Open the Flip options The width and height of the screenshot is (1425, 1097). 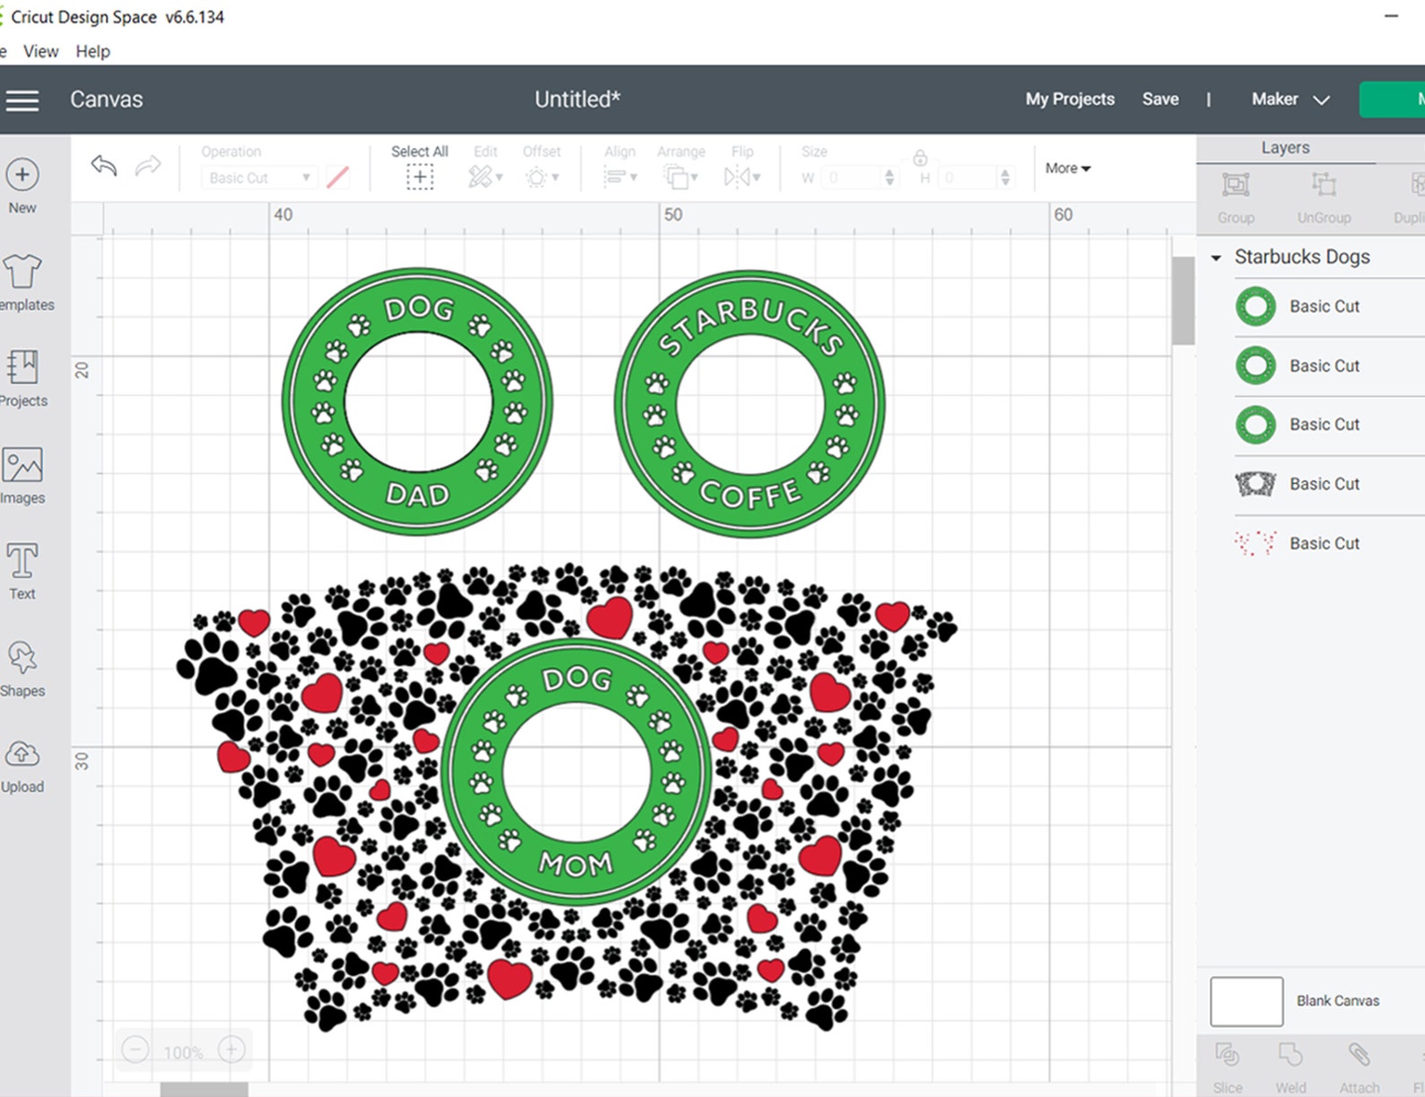(741, 178)
